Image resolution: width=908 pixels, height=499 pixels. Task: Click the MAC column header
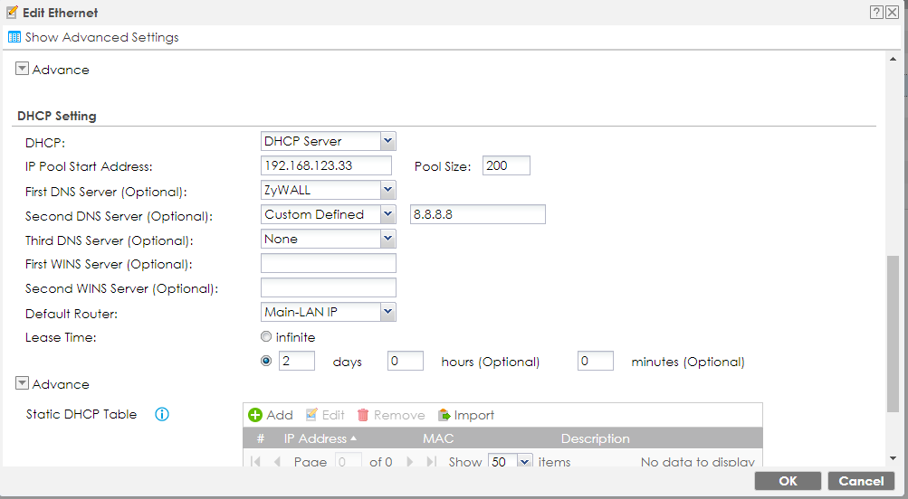[438, 438]
